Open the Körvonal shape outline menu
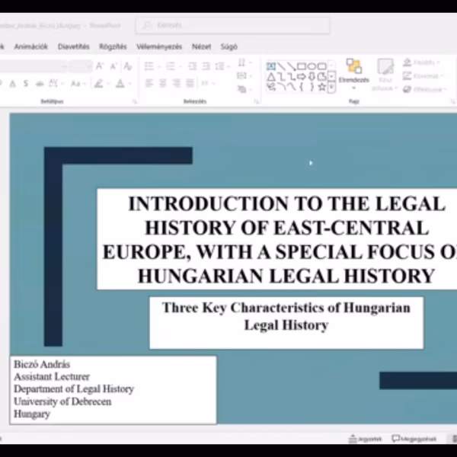 pyautogui.click(x=423, y=76)
